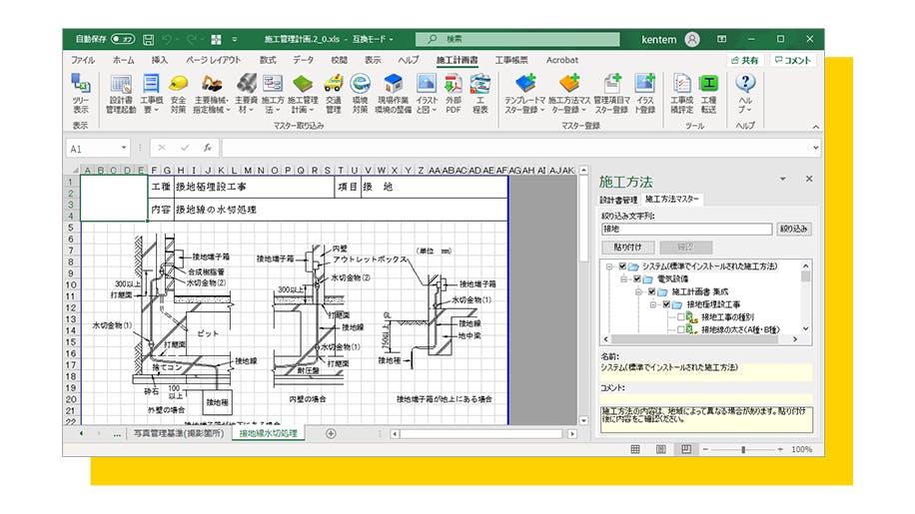
Task: Switch to the ページレイアウト ribbon tab
Action: point(213,60)
